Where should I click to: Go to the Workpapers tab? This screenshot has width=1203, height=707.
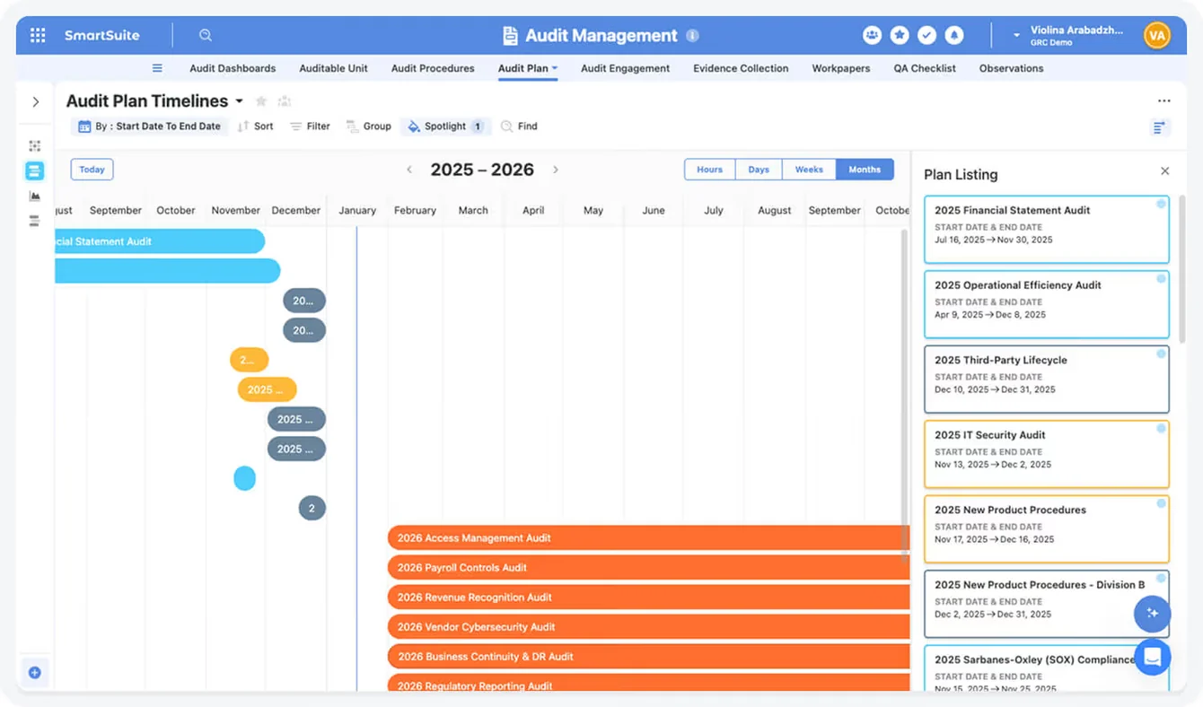pyautogui.click(x=841, y=68)
